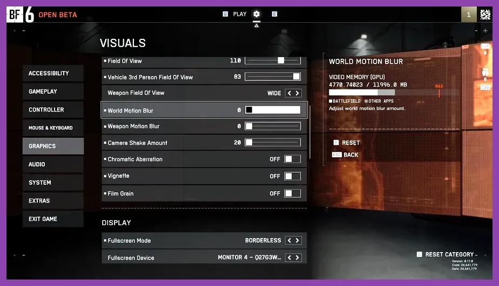Select the Graphics settings category
Image resolution: width=499 pixels, height=286 pixels.
(53, 146)
